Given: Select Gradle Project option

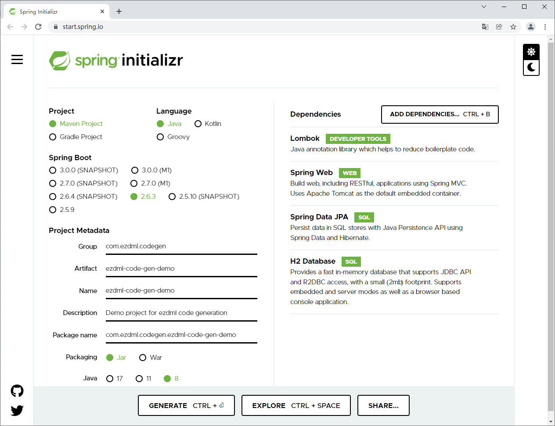Looking at the screenshot, I should 76,137.
